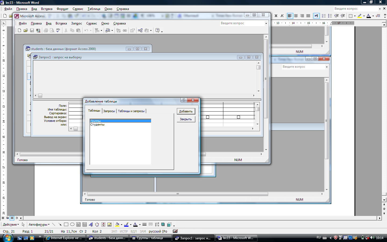Viewport: 387px width, 242px height.
Task: Click the Закрыть button
Action: click(x=186, y=119)
